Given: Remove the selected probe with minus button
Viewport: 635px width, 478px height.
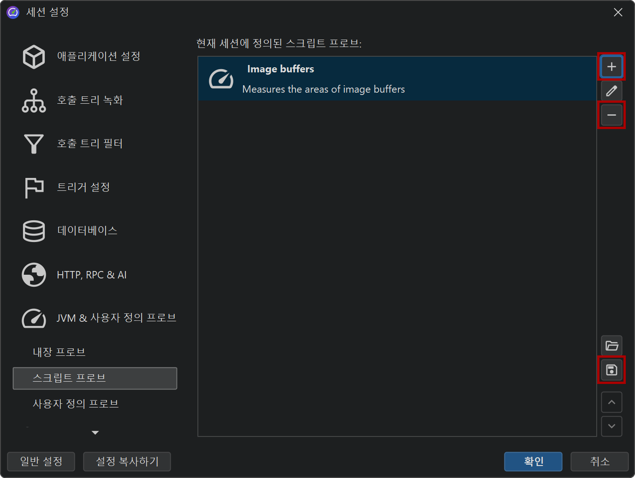Looking at the screenshot, I should coord(611,115).
